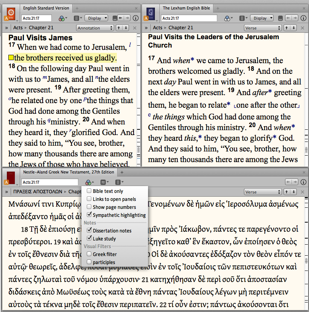Select Nestle-Aland Greek New Testament tab
The width and height of the screenshot is (309, 312).
pyautogui.click(x=68, y=172)
